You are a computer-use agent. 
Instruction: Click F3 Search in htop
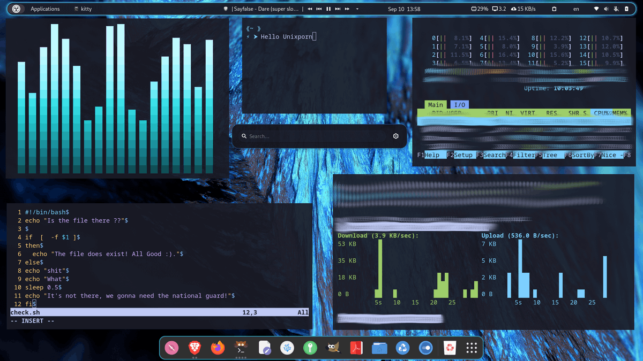pos(490,155)
